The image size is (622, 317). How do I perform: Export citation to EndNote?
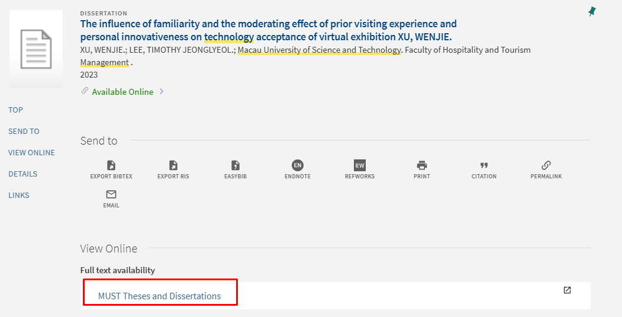click(297, 166)
